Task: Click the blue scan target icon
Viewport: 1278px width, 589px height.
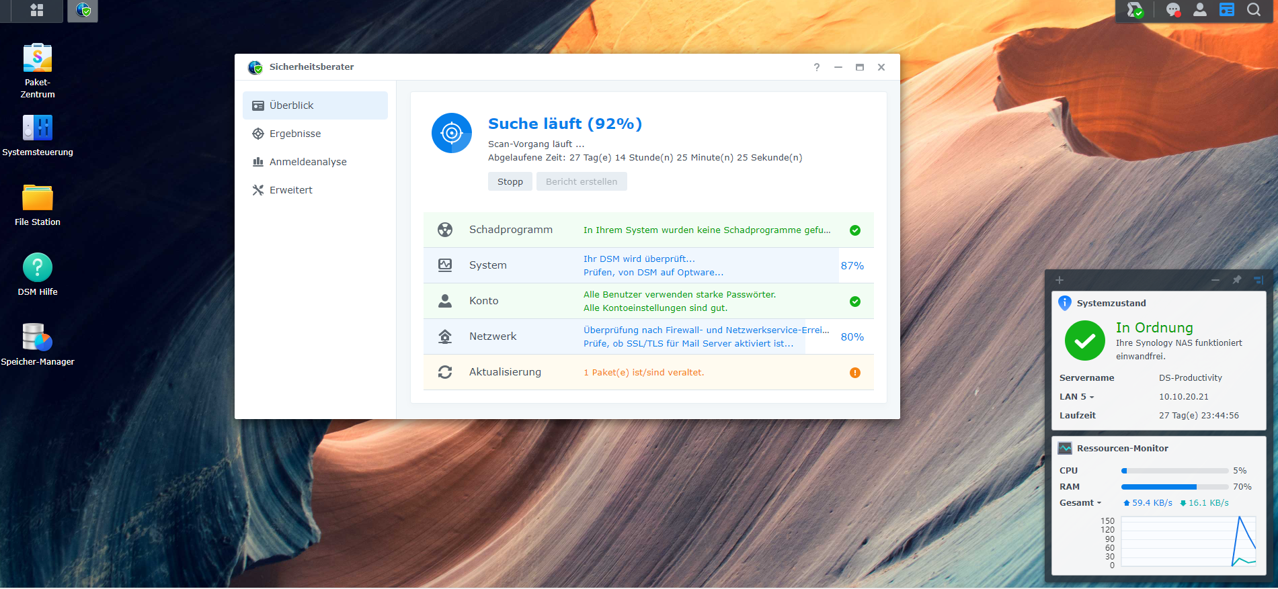Action: 452,133
